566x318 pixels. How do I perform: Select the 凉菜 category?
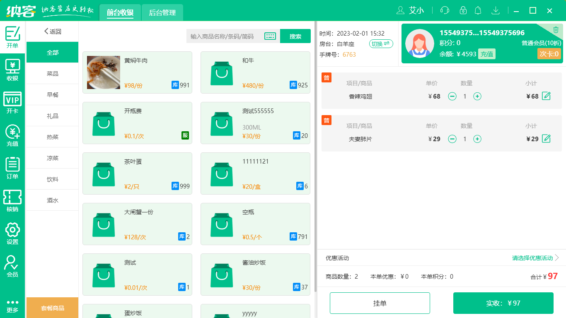(x=53, y=158)
